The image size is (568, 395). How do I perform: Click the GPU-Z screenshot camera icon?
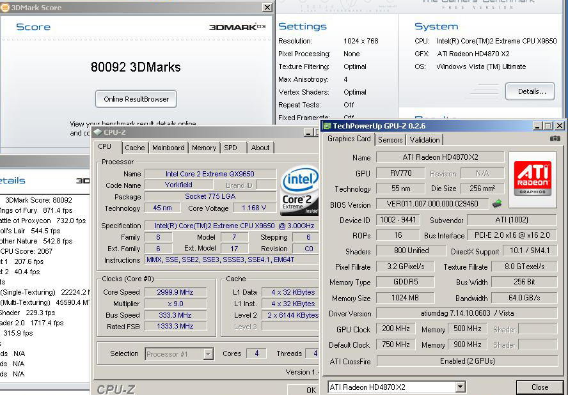(x=555, y=139)
